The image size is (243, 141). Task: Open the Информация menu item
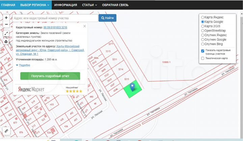tap(65, 5)
